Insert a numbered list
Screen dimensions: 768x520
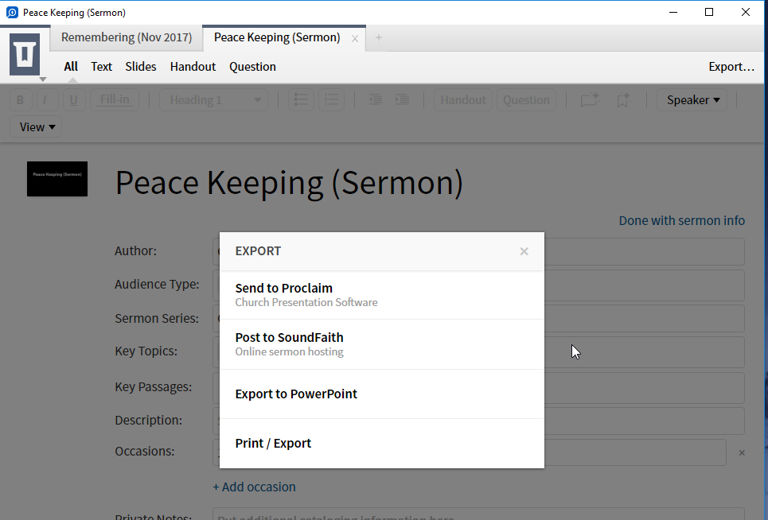click(332, 100)
